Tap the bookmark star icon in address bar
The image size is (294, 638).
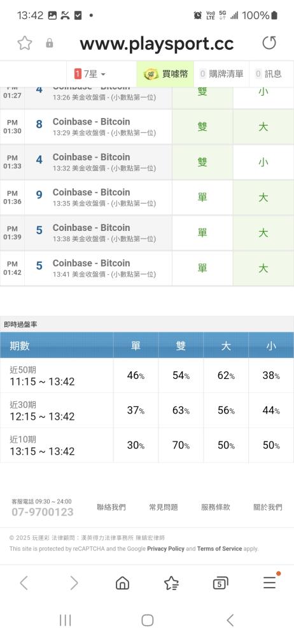pos(24,43)
